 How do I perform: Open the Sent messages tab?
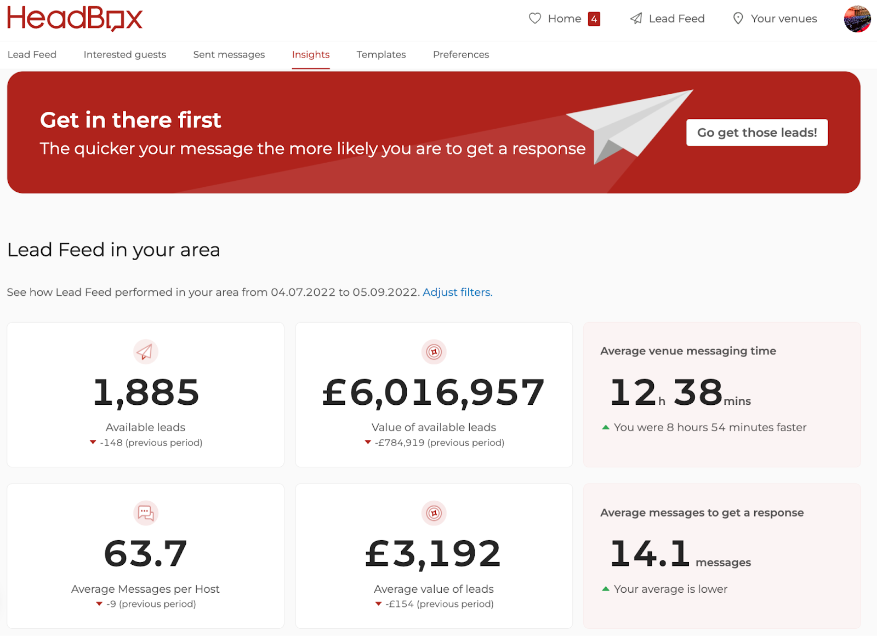[229, 54]
